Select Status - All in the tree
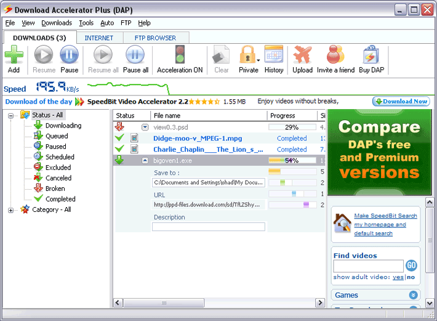This screenshot has height=321, width=437. point(47,115)
